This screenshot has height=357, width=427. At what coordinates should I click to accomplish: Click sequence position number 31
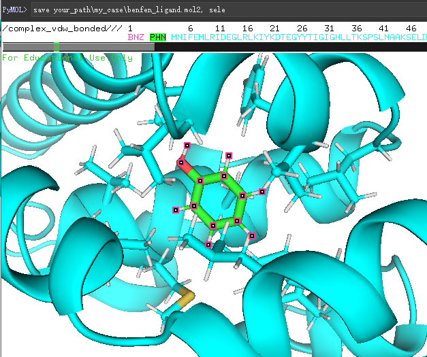329,29
